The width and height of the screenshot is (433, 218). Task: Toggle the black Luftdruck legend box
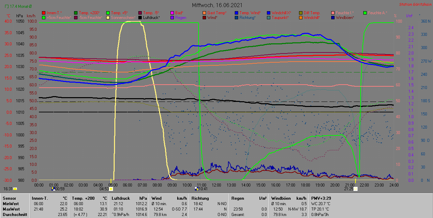pos(140,17)
